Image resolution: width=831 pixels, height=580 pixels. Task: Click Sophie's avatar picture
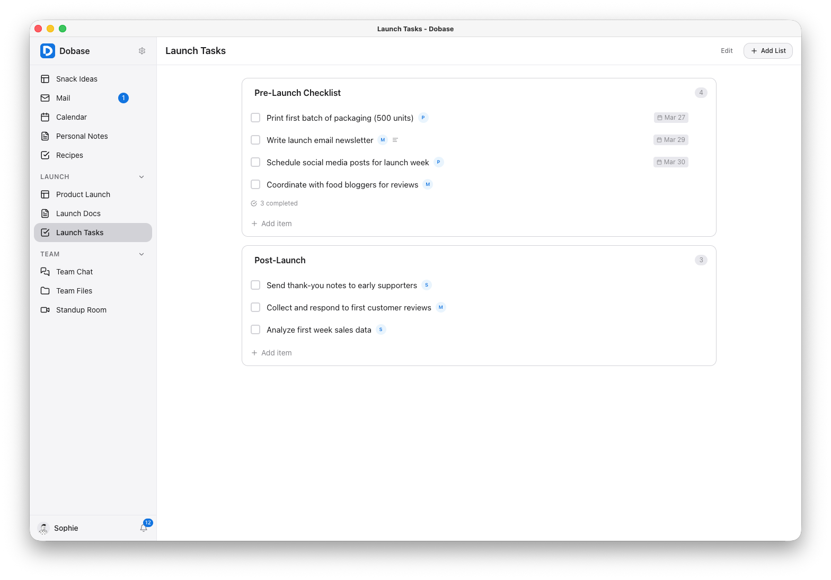click(43, 528)
